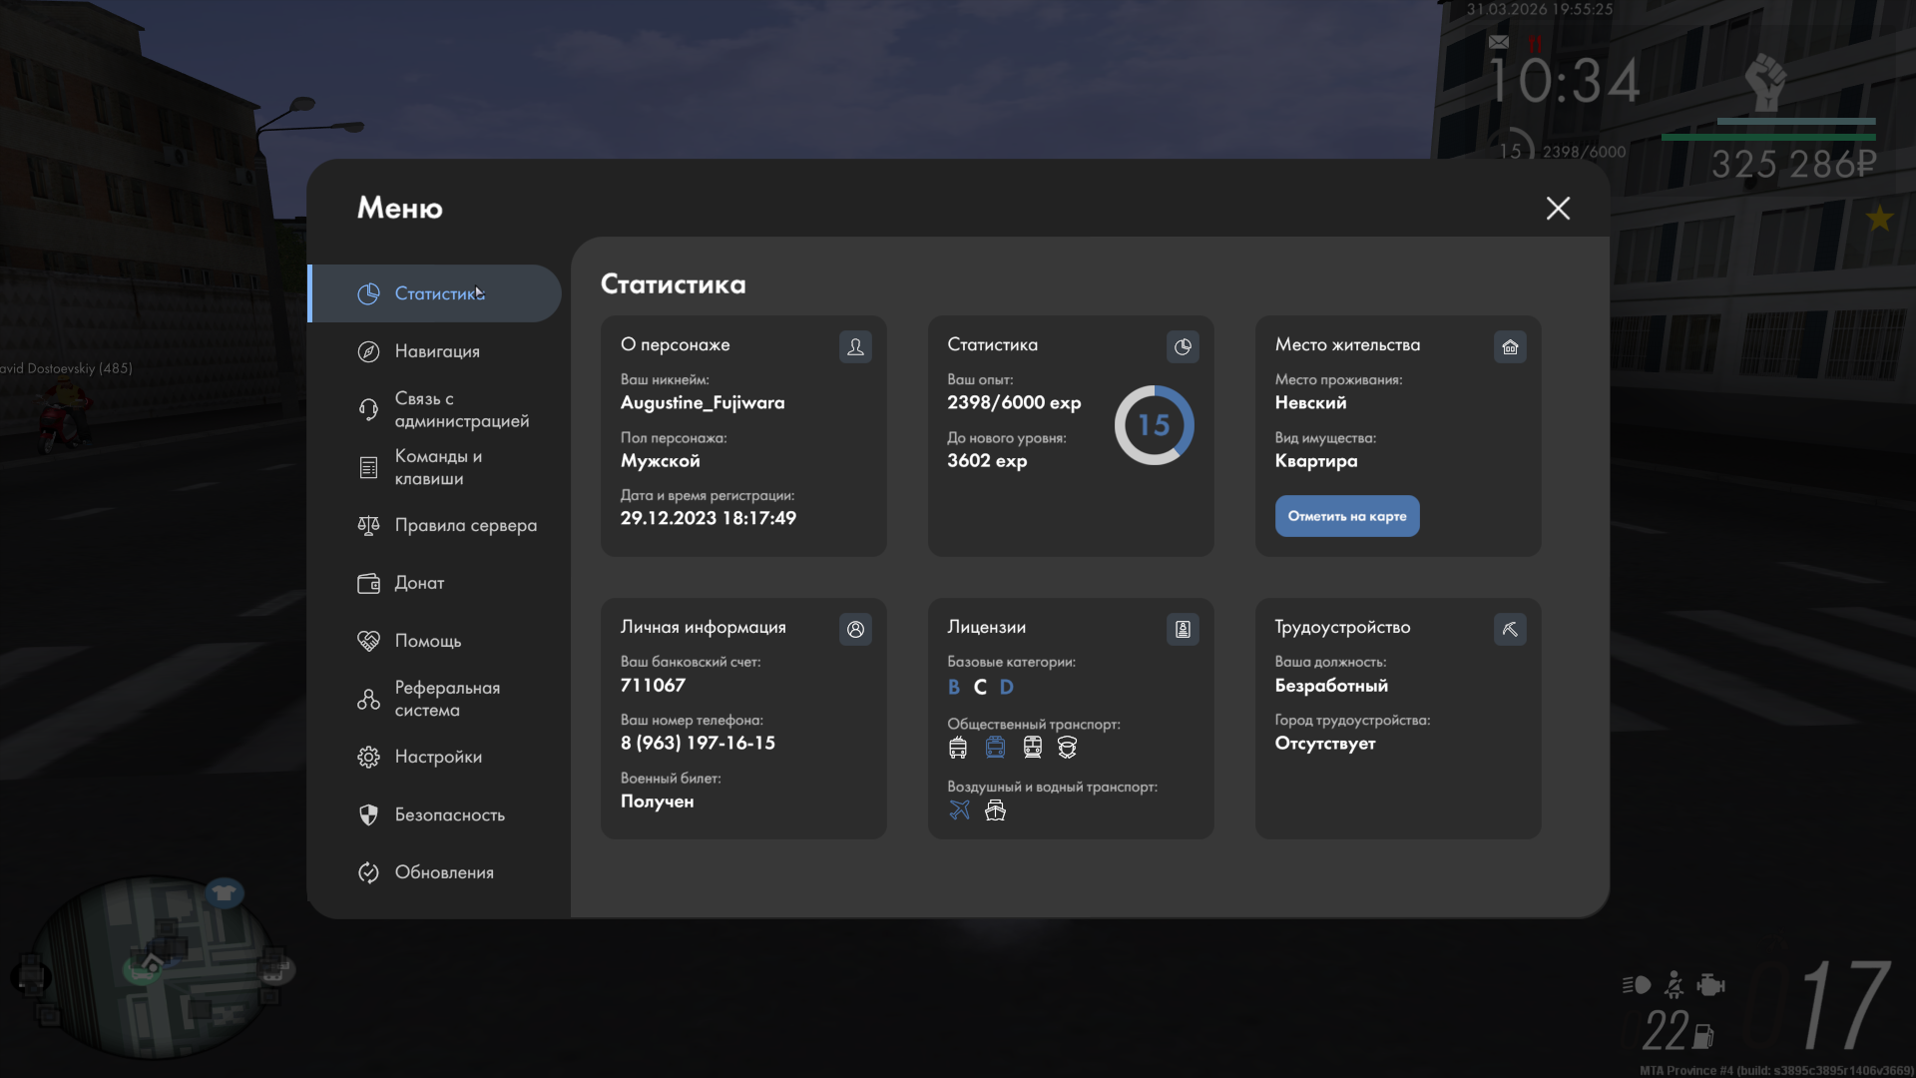Click the level 15 circular progress ring
The image size is (1916, 1078).
point(1154,425)
